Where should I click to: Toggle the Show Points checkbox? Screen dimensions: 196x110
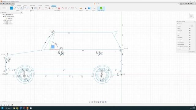(x=190, y=40)
